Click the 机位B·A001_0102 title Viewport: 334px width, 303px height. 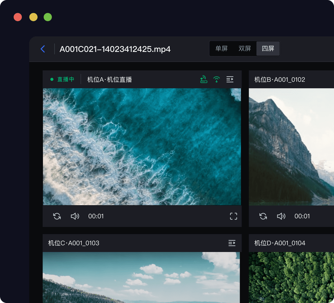280,80
